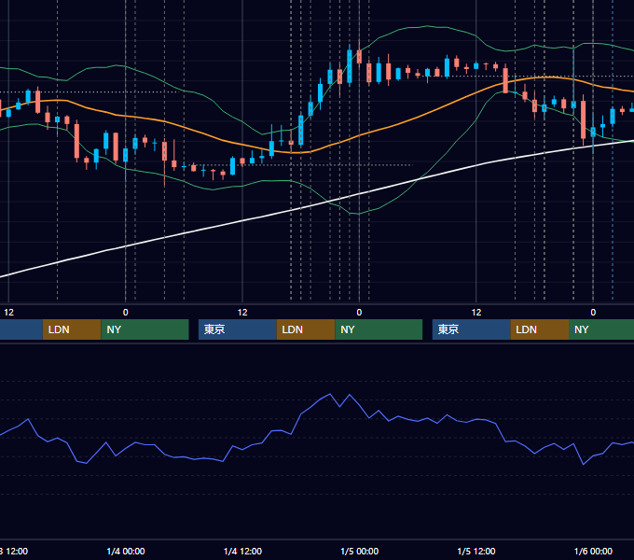Screen dimensions: 634x560
Task: Click hour label 0 above 1/5 00:00
Action: [359, 313]
